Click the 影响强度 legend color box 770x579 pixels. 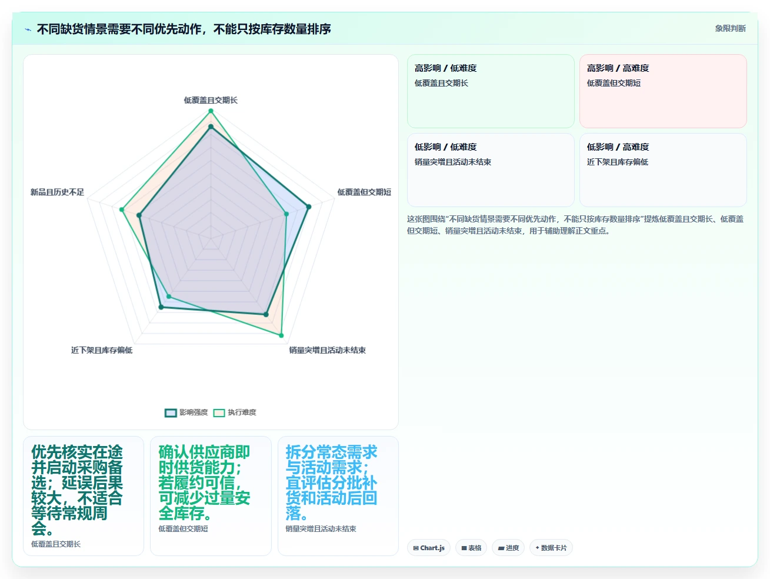171,413
